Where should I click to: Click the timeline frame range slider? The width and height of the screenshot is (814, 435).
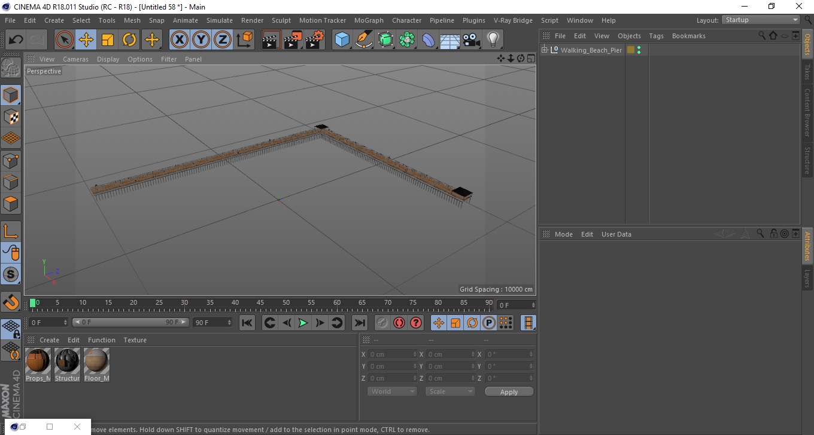coord(130,322)
